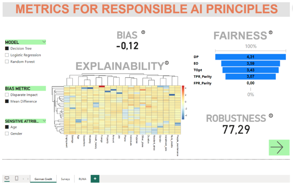Switch to the RUWA tab
The height and width of the screenshot is (184, 293).
(x=82, y=179)
